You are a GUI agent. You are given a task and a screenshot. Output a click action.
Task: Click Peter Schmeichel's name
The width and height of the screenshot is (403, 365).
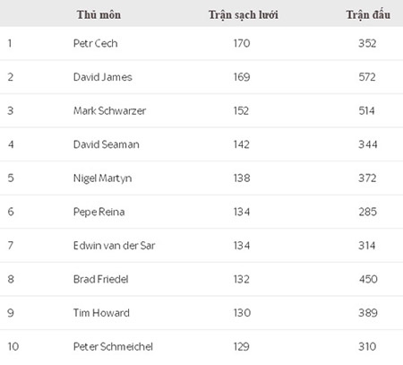(113, 347)
